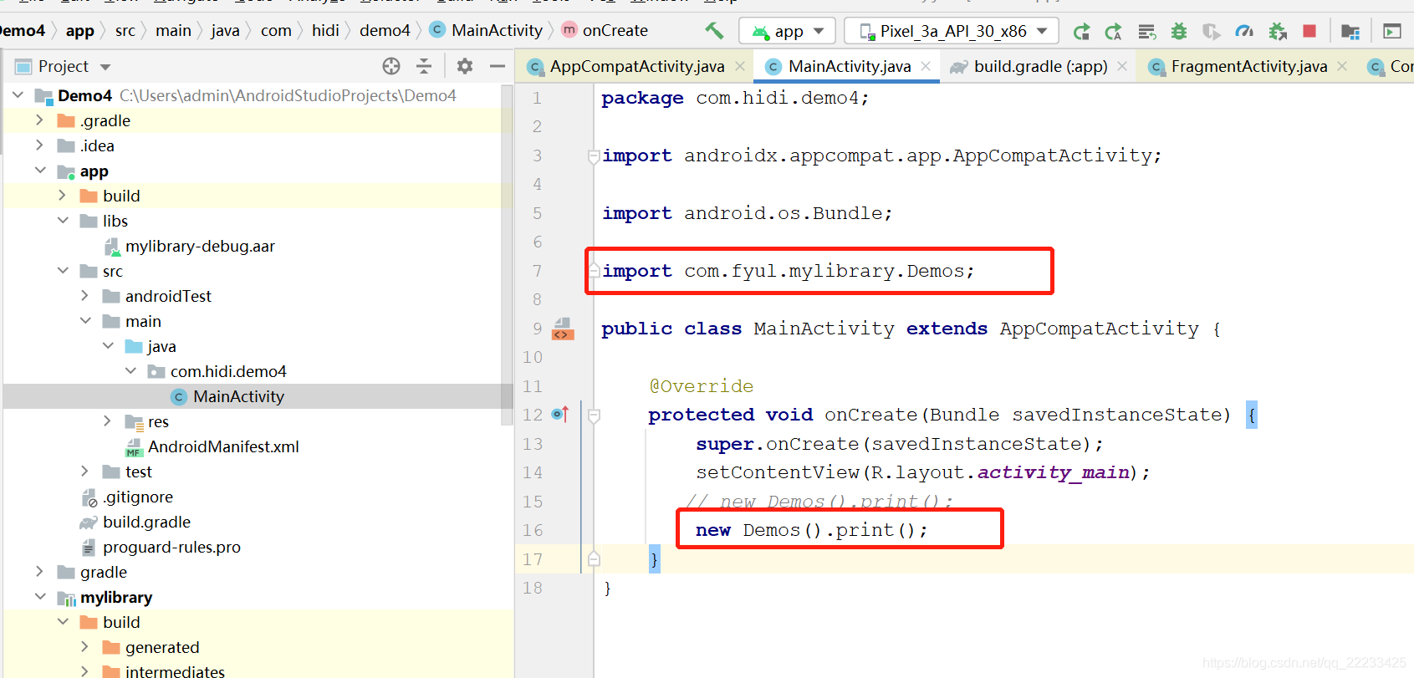Image resolution: width=1414 pixels, height=678 pixels.
Task: Click the green Debug bug icon
Action: [1179, 32]
